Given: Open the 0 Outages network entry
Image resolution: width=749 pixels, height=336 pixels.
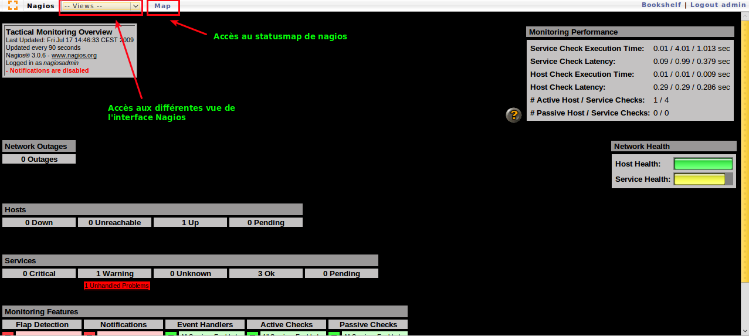Looking at the screenshot, I should point(39,159).
